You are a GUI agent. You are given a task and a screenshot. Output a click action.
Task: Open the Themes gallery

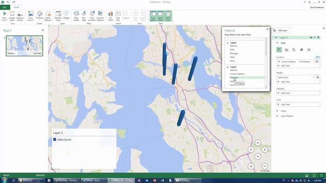[x=39, y=16]
